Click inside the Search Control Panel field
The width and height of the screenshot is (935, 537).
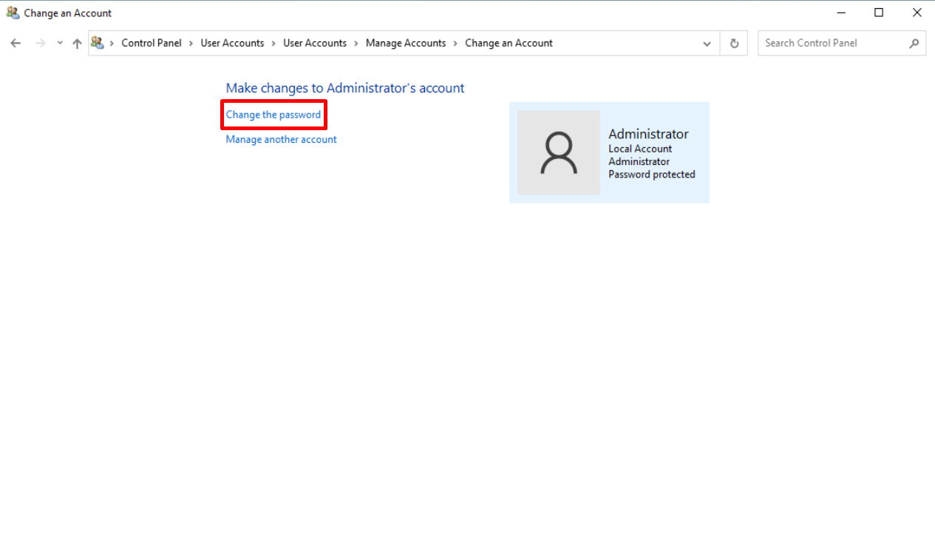[828, 43]
